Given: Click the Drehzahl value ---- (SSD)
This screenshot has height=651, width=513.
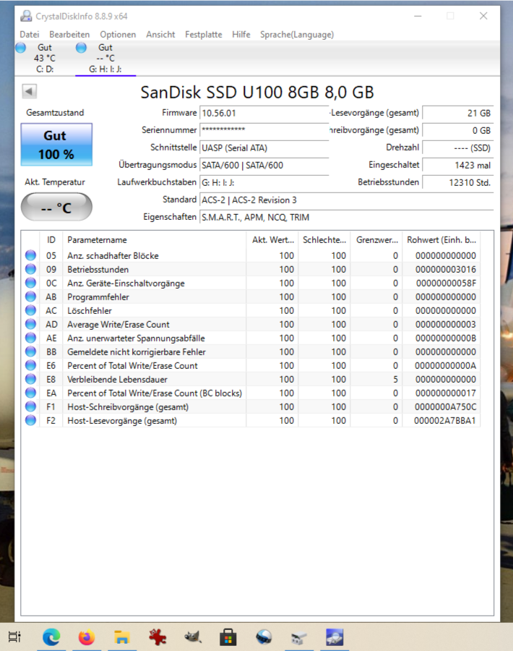Looking at the screenshot, I should (458, 148).
